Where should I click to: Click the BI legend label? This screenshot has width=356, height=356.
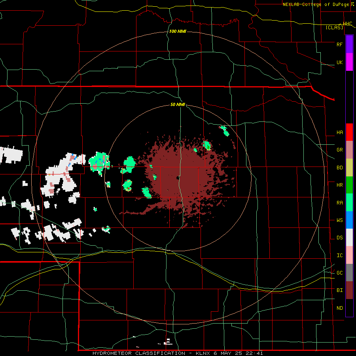pyautogui.click(x=339, y=290)
